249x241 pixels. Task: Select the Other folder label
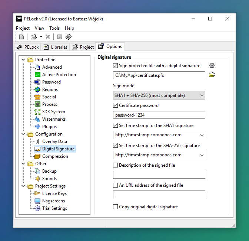pos(41,164)
